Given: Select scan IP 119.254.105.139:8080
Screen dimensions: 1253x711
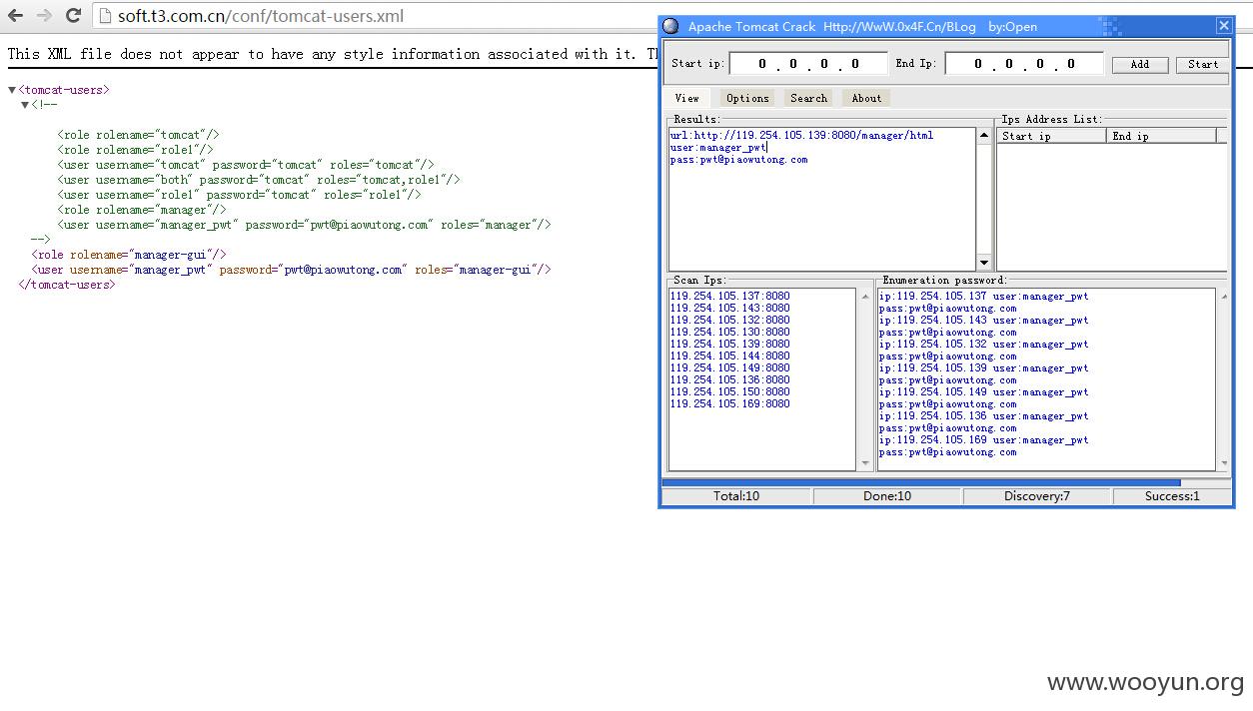Looking at the screenshot, I should tap(729, 345).
